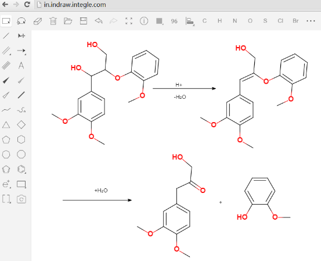Screen dimensions: 321x261
Task: Open the gray color swatch picker
Action: click(159, 21)
